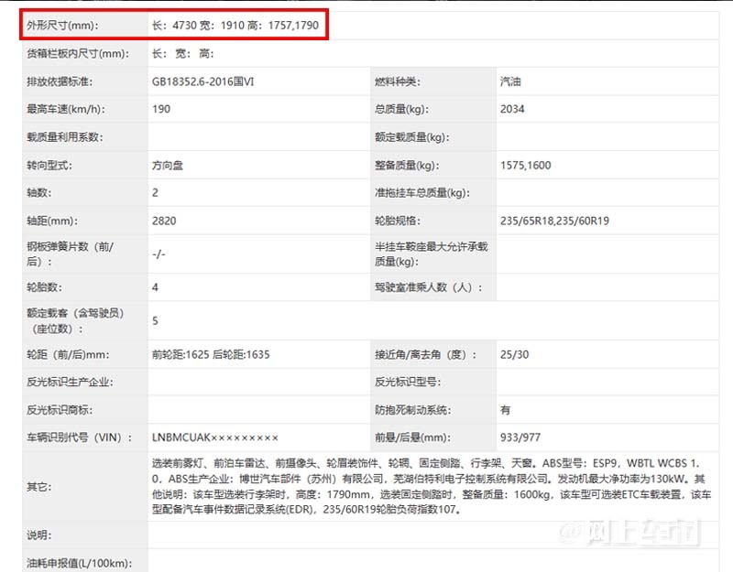Click the 接近角/离去角 label
This screenshot has width=733, height=572.
(425, 354)
